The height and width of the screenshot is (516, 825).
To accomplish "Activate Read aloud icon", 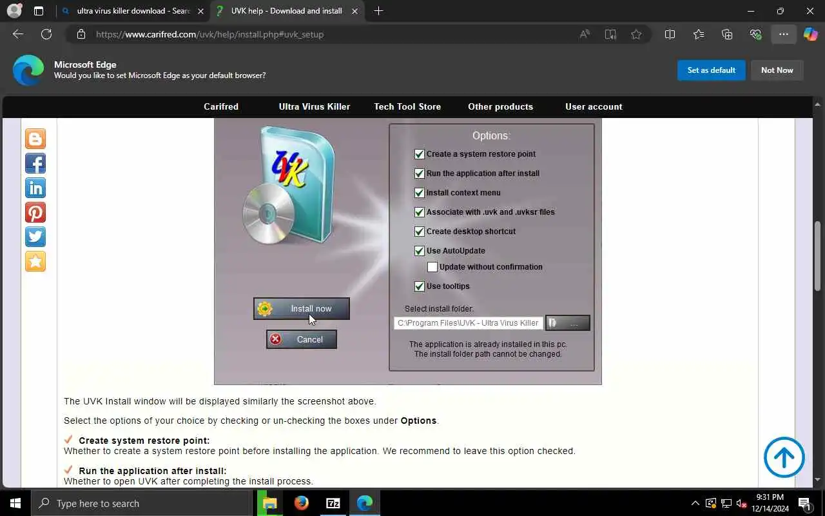I will click(585, 34).
